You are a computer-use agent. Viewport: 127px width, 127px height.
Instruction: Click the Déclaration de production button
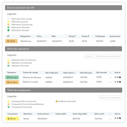pos(108,56)
